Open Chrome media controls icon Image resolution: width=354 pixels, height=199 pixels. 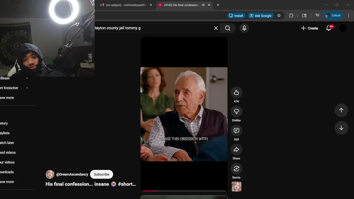pos(317,15)
